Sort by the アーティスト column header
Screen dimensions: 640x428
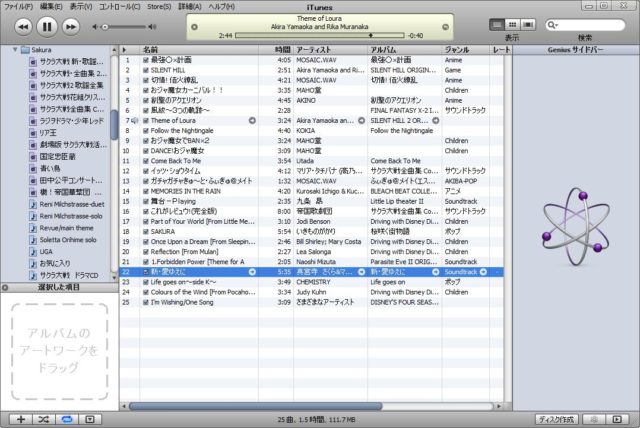(331, 50)
